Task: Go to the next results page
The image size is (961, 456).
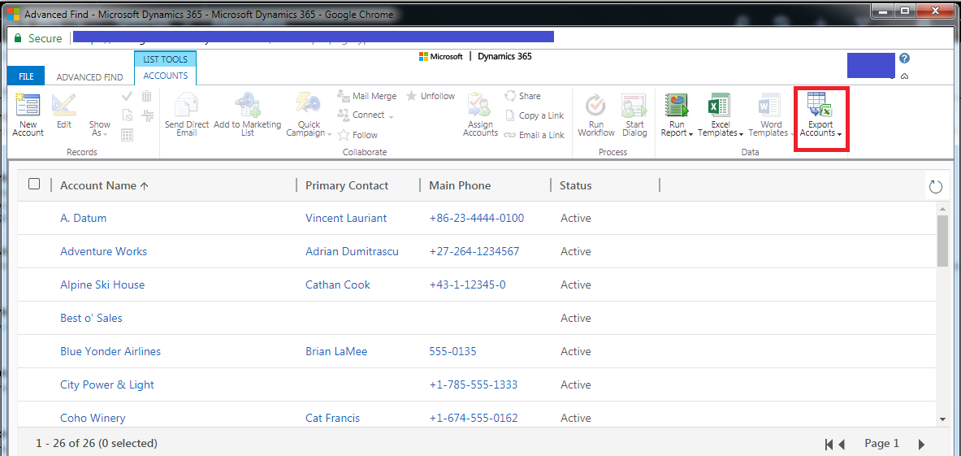Action: (x=921, y=445)
